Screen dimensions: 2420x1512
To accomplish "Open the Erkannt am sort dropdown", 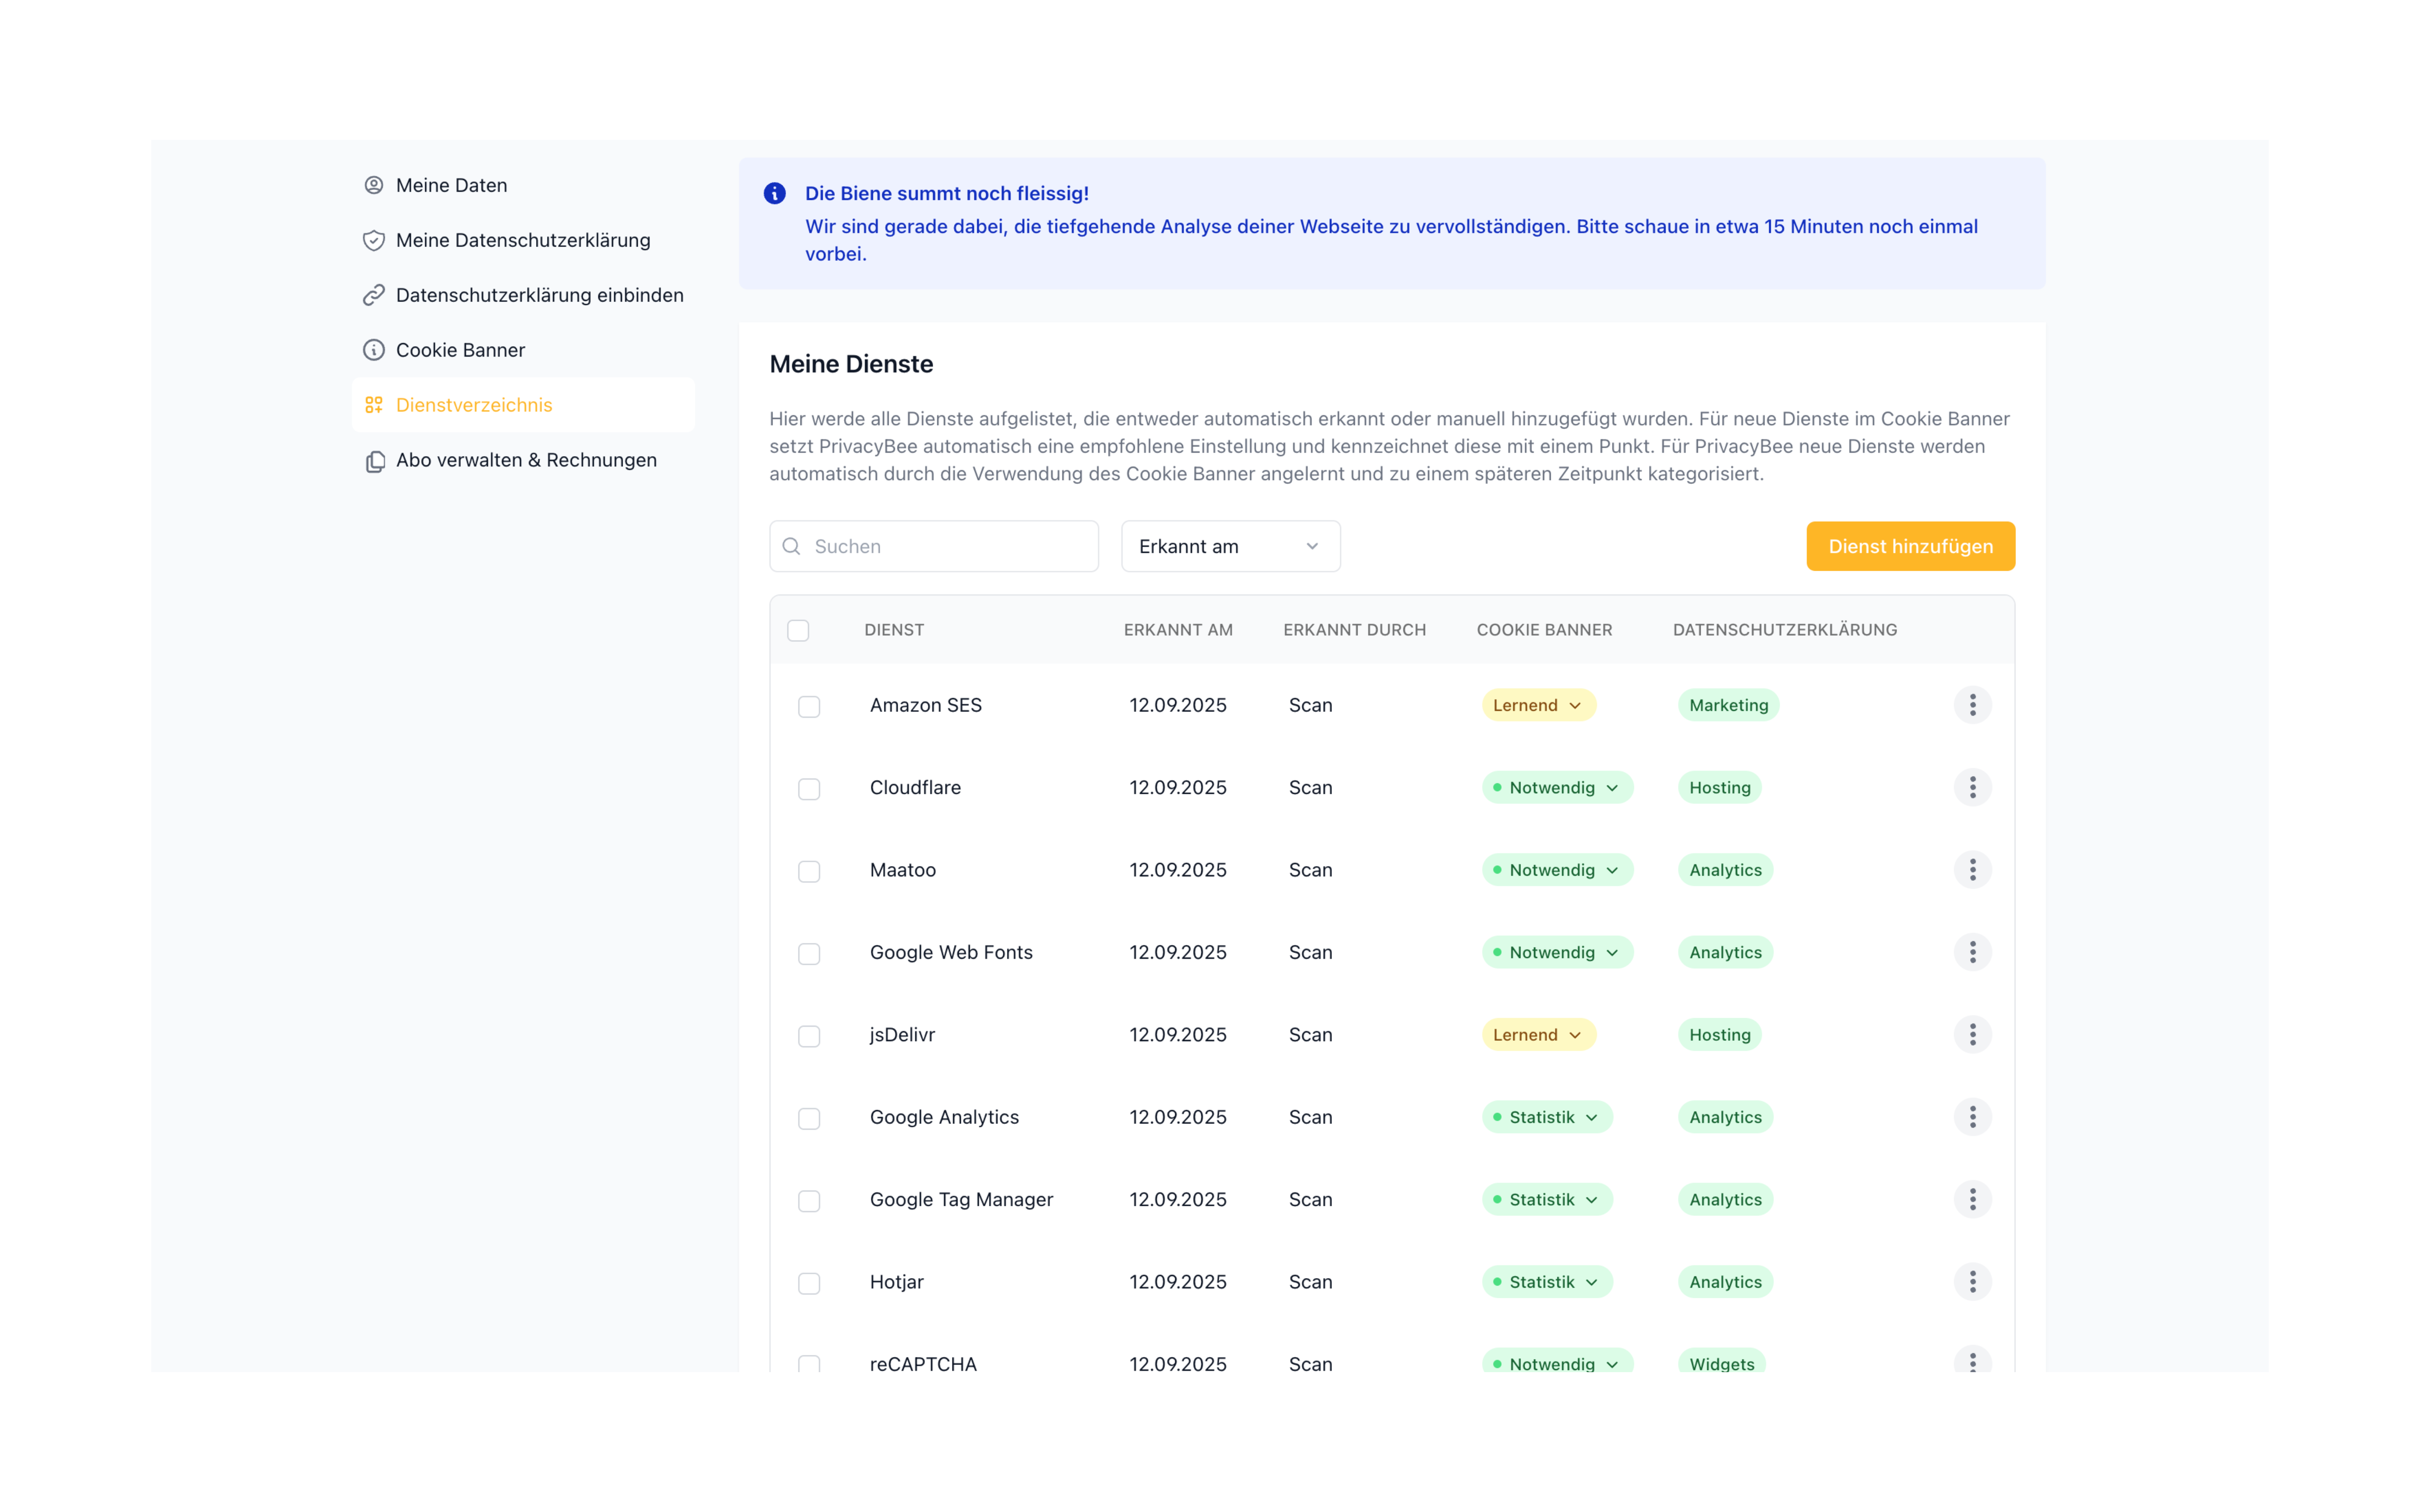I will (1230, 546).
